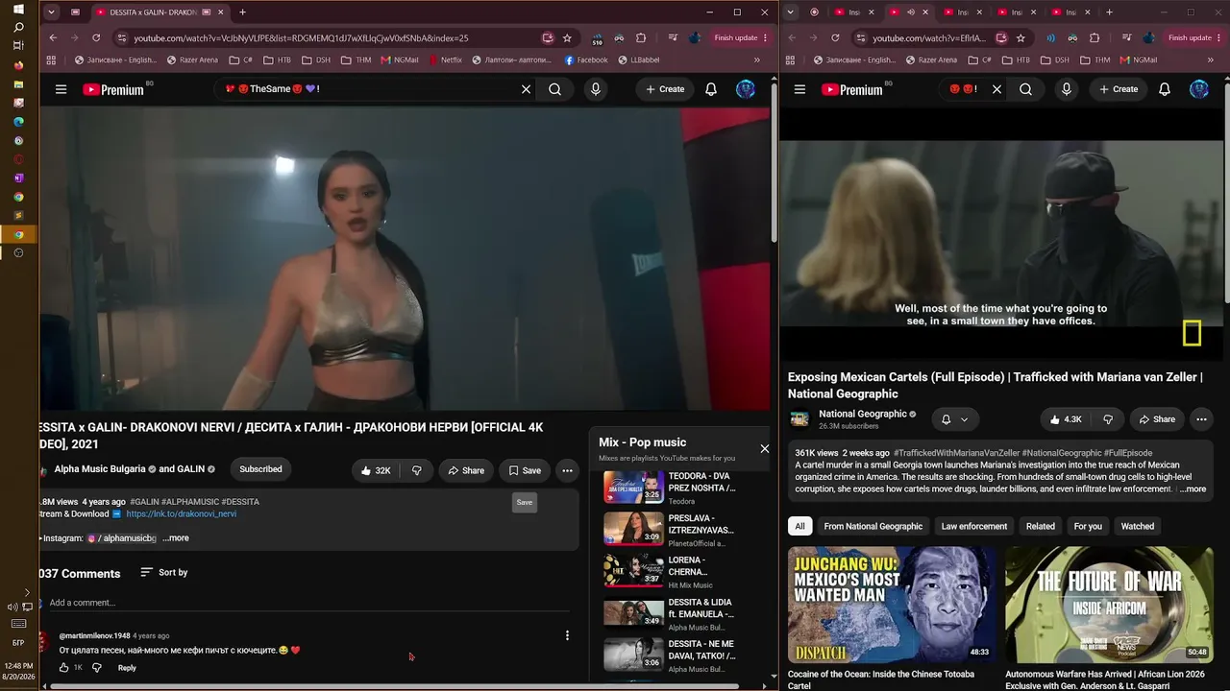1230x691 pixels.
Task: Like the Exposing Mexican Cartels video
Action: (1067, 419)
